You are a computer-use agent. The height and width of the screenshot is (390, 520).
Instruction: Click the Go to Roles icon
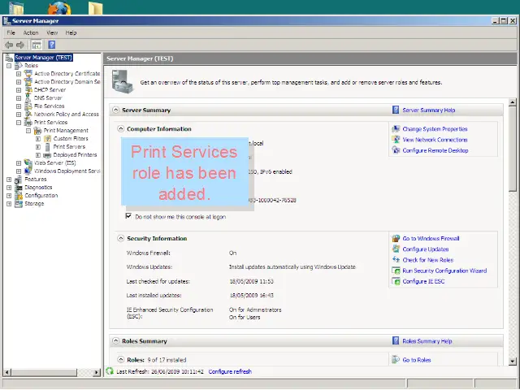396,360
